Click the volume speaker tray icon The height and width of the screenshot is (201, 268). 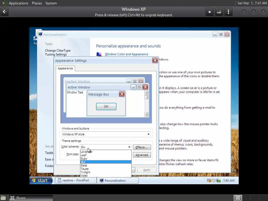pyautogui.click(x=214, y=180)
